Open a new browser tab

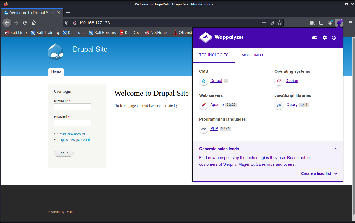point(68,12)
